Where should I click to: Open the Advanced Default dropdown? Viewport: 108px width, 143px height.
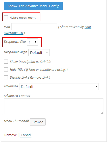coord(59,87)
